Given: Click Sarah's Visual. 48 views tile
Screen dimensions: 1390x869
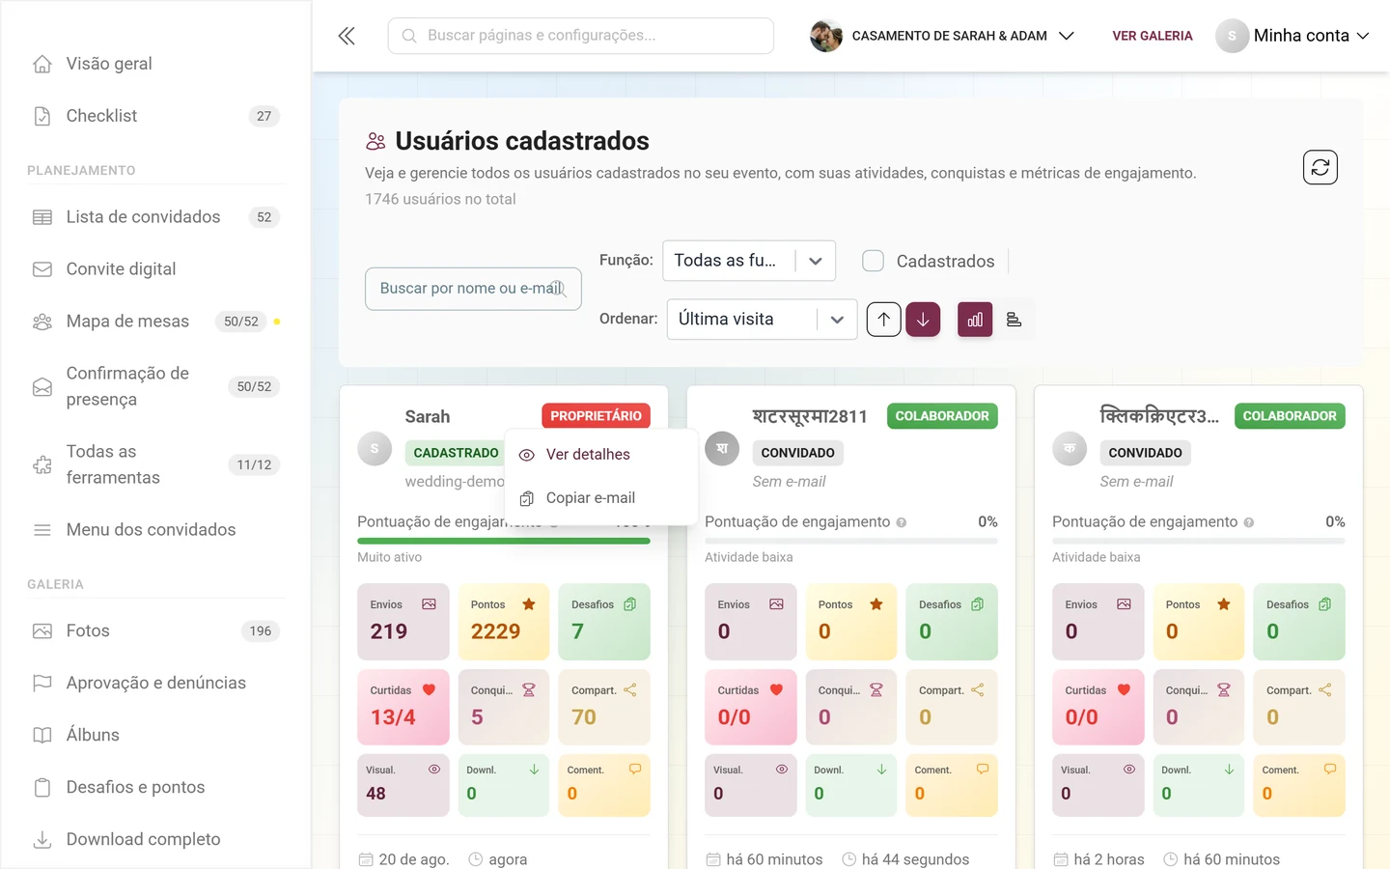Looking at the screenshot, I should (x=403, y=786).
